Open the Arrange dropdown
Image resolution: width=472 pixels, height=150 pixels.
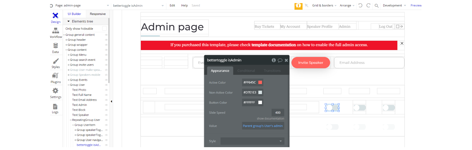click(347, 5)
